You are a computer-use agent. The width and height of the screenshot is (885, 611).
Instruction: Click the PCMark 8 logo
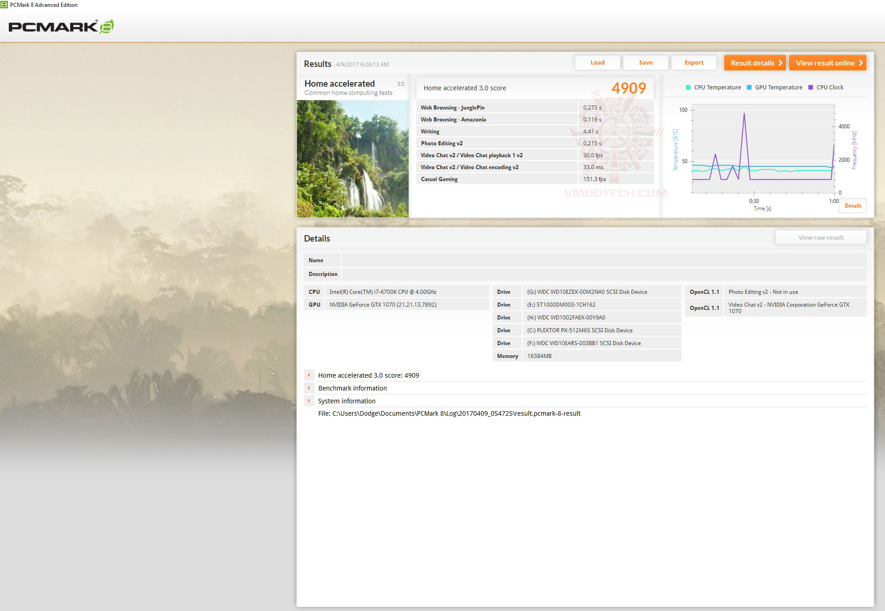(61, 27)
